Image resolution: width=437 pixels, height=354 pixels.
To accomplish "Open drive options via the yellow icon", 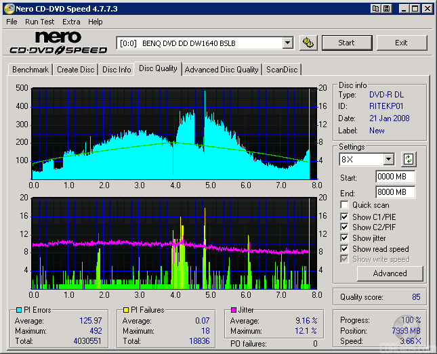I will tap(308, 43).
